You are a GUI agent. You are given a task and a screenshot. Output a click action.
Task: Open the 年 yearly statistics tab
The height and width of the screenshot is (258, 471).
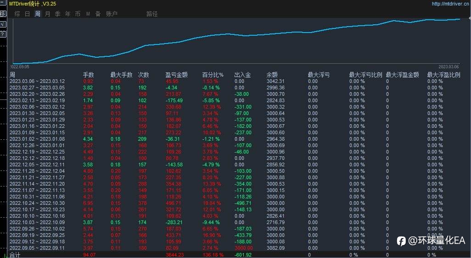click(68, 14)
